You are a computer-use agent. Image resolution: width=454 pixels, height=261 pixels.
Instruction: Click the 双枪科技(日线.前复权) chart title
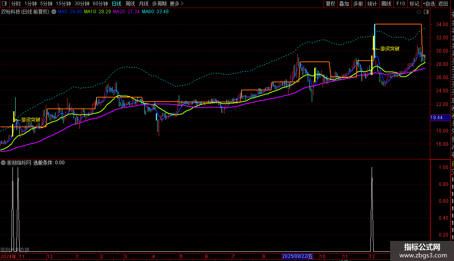[25, 12]
